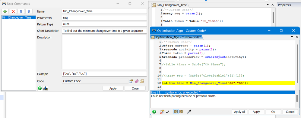Cancel the Optimization_Algo code edits
Image resolution: width=301 pixels, height=118 pixels.
pyautogui.click(x=290, y=112)
